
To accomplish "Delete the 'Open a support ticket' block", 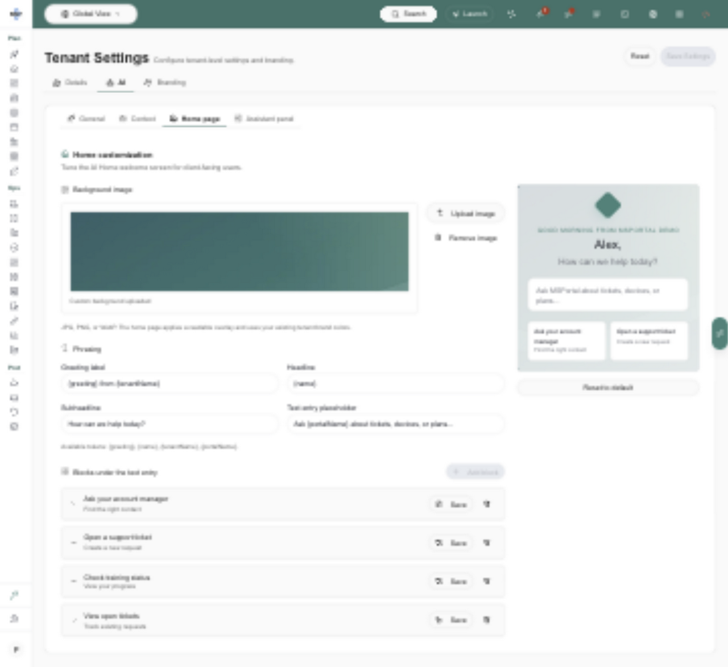I will (x=487, y=543).
